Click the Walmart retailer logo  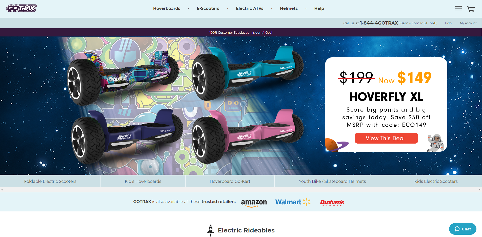click(x=293, y=202)
